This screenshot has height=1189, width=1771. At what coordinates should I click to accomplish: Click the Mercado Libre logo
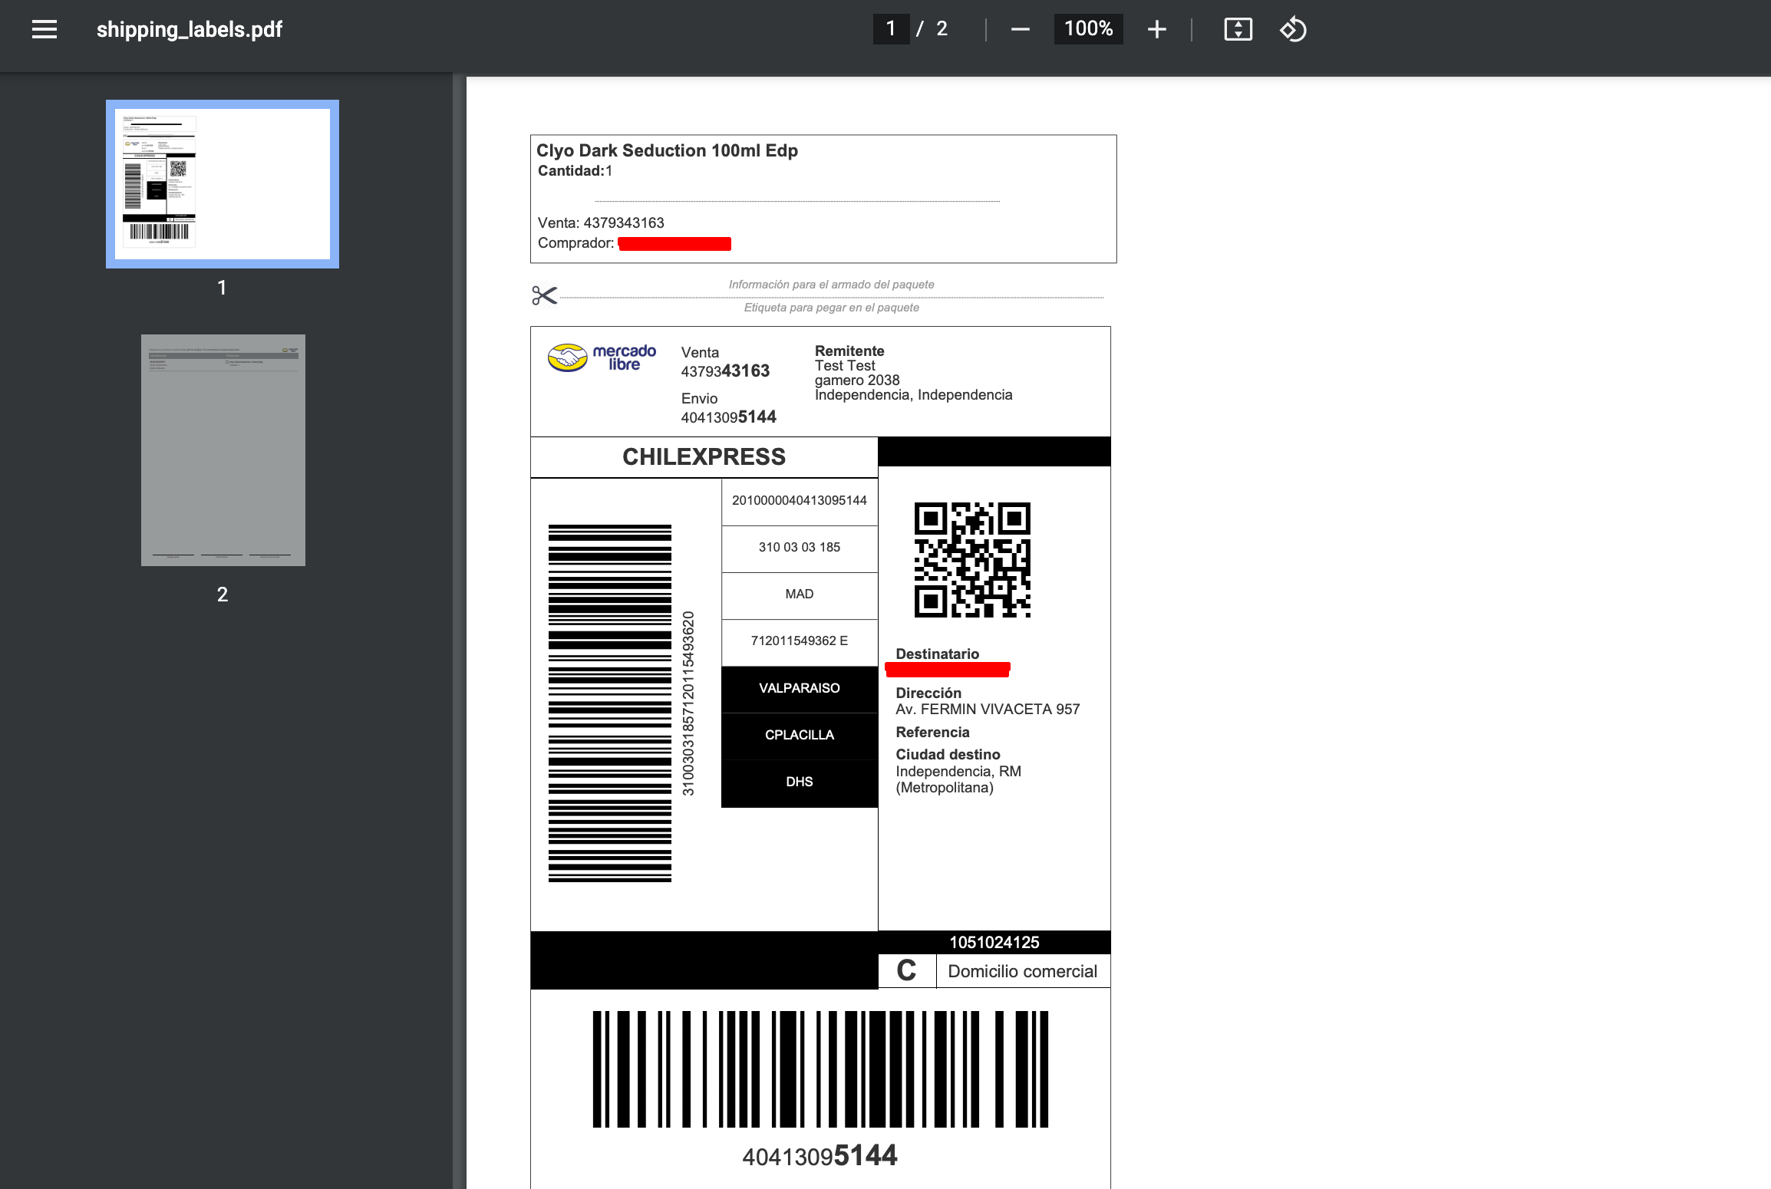[602, 357]
